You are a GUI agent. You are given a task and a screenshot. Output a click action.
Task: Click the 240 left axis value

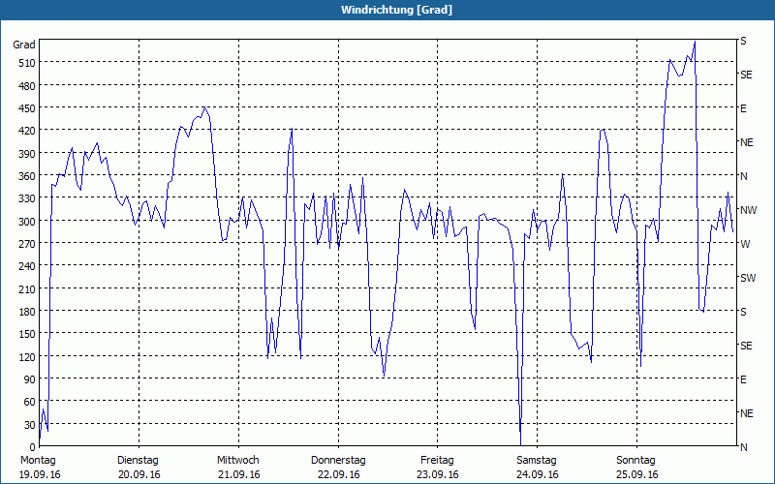(x=27, y=267)
